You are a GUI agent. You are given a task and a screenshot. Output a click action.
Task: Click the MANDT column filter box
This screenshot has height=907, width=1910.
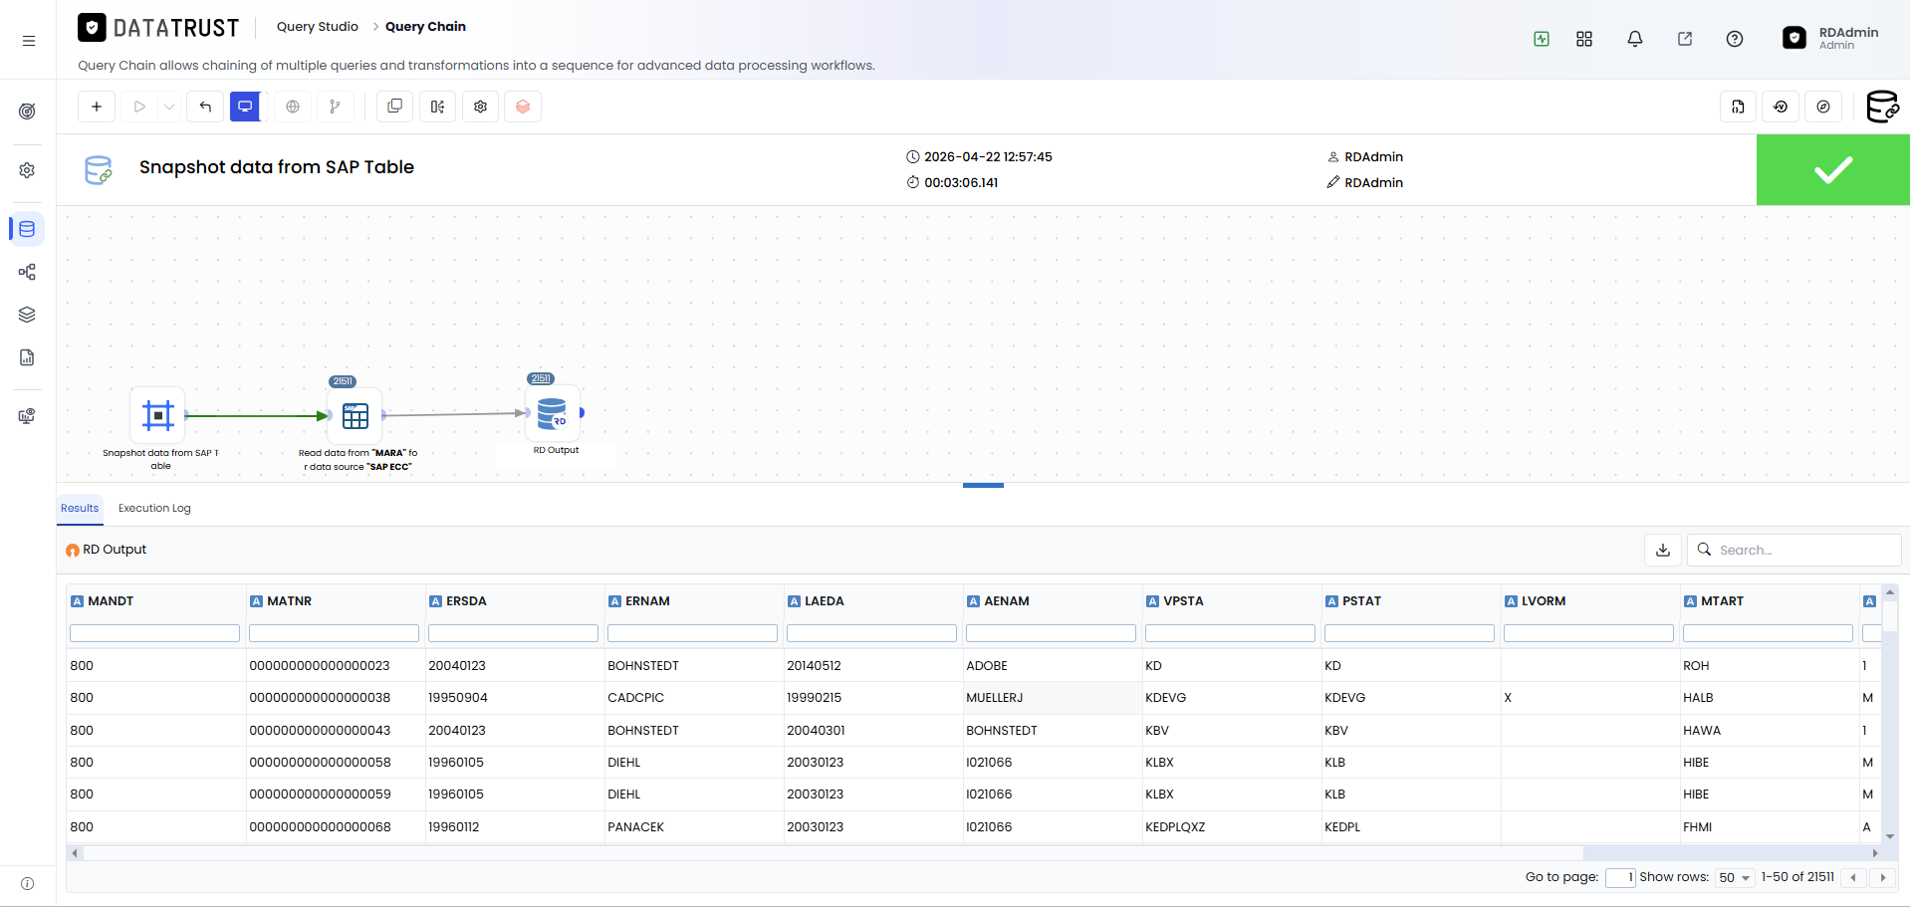click(x=154, y=633)
